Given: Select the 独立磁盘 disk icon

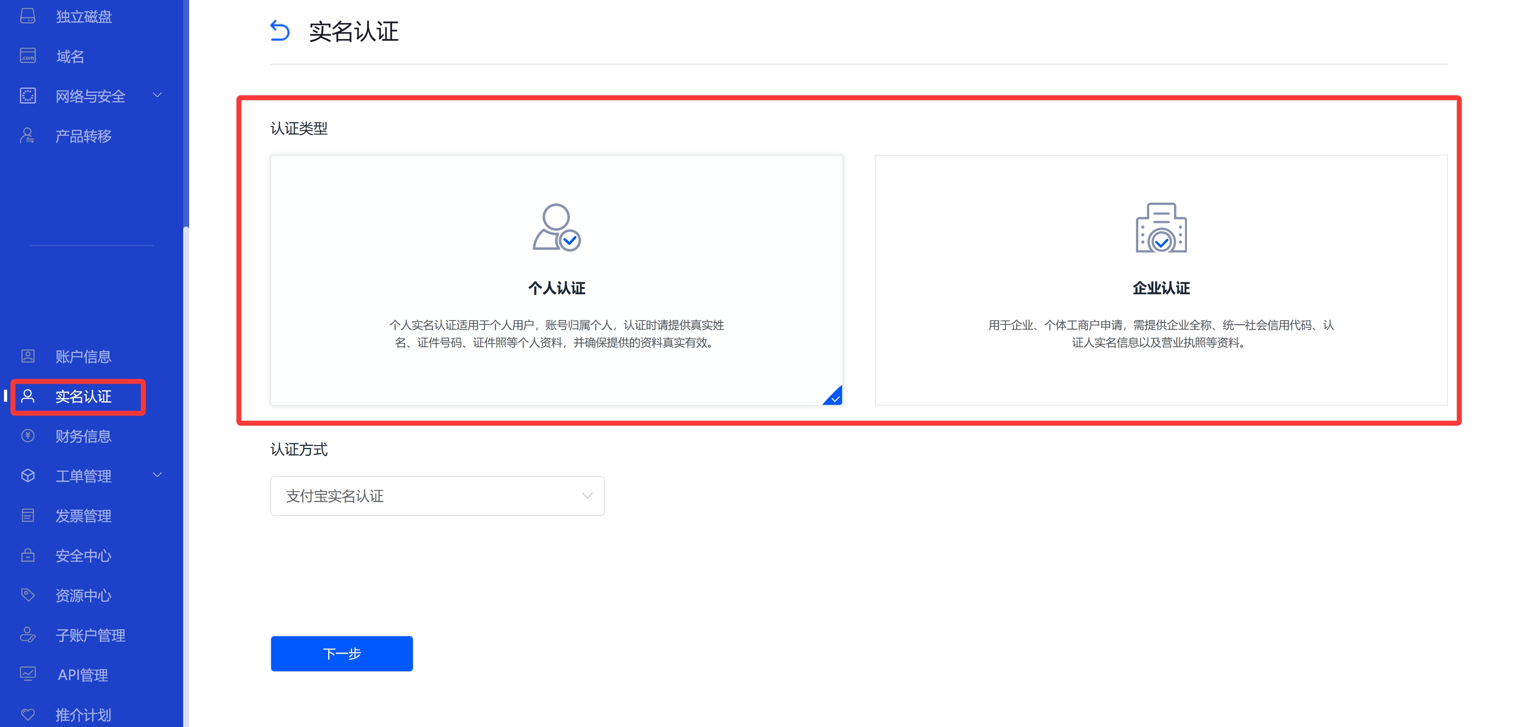Looking at the screenshot, I should (x=28, y=16).
